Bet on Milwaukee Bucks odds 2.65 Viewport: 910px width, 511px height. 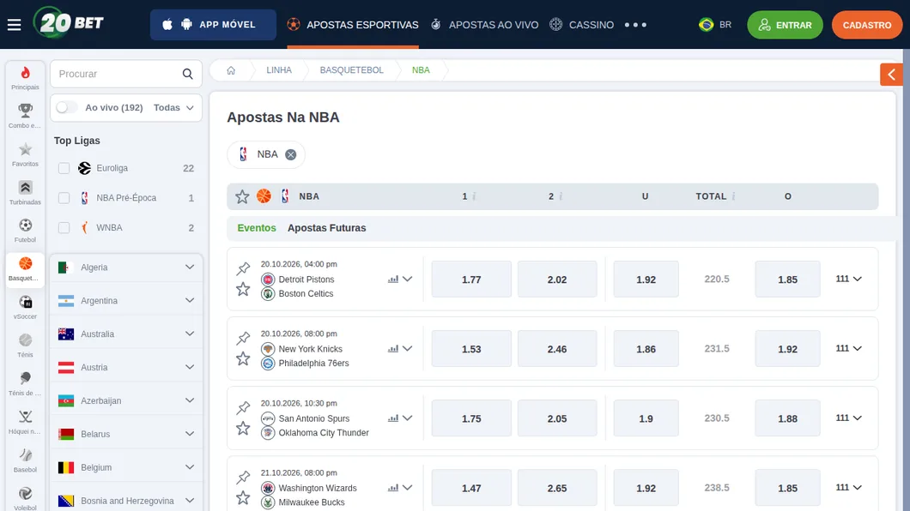pyautogui.click(x=557, y=488)
